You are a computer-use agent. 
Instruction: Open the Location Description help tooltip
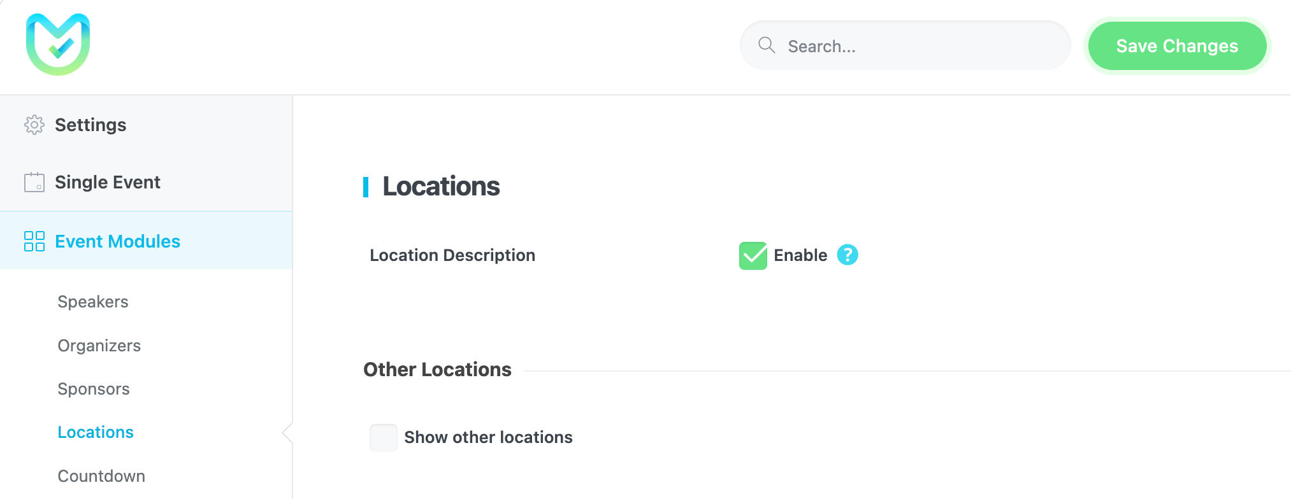tap(847, 255)
